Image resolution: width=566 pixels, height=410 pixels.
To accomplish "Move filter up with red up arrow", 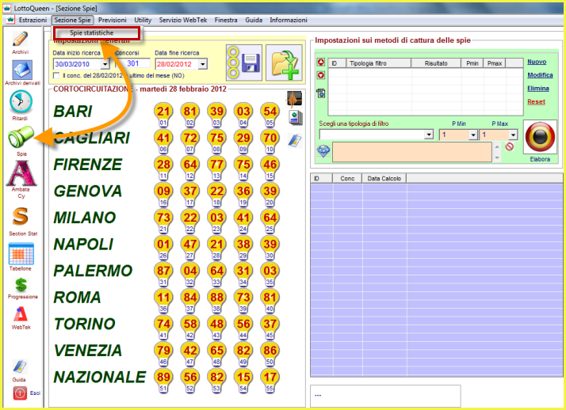I will click(x=321, y=62).
